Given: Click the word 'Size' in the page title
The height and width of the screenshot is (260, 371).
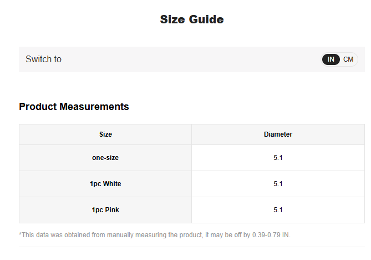Looking at the screenshot, I should point(171,19).
